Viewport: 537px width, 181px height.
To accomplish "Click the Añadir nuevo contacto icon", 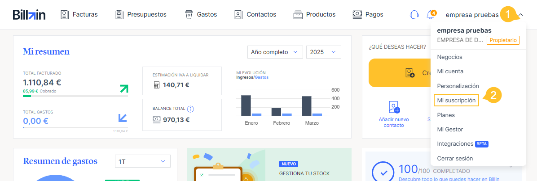I will pyautogui.click(x=395, y=107).
